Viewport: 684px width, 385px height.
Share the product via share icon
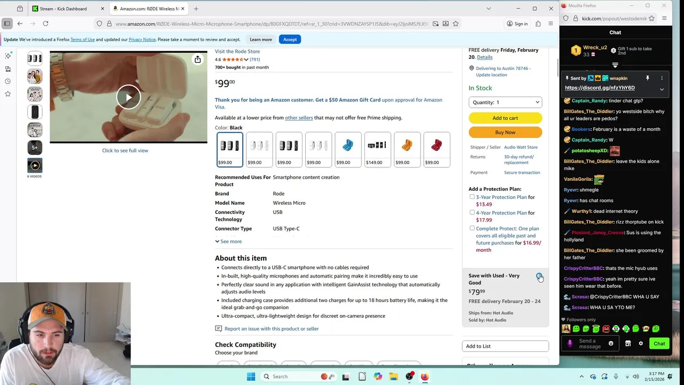[x=198, y=59]
